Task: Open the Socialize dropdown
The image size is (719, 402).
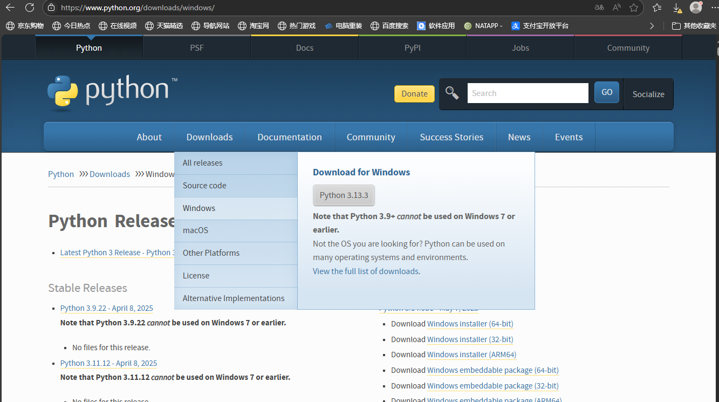Action: tap(648, 94)
